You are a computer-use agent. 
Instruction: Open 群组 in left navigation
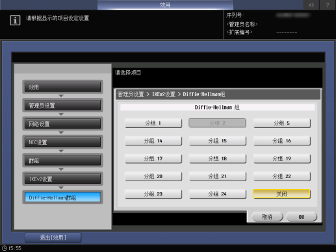62,160
